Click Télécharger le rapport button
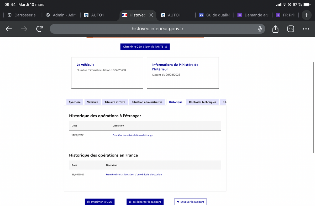The width and height of the screenshot is (315, 206). pyautogui.click(x=145, y=202)
